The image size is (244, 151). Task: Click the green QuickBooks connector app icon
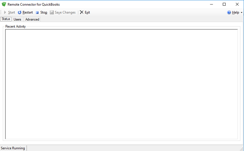[x=4, y=4]
